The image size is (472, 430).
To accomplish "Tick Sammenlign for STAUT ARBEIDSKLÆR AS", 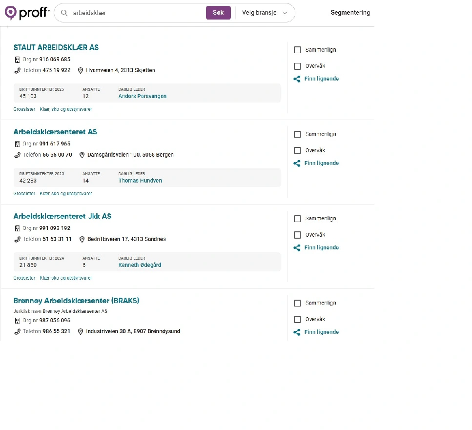I will point(297,50).
